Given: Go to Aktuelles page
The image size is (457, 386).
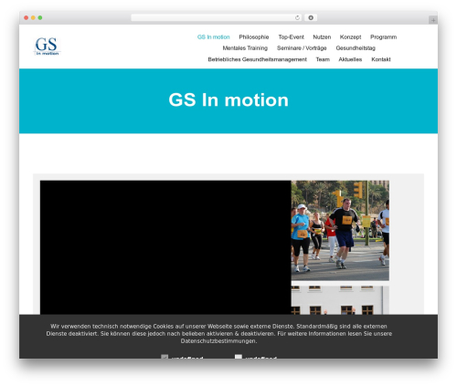Looking at the screenshot, I should pyautogui.click(x=350, y=59).
